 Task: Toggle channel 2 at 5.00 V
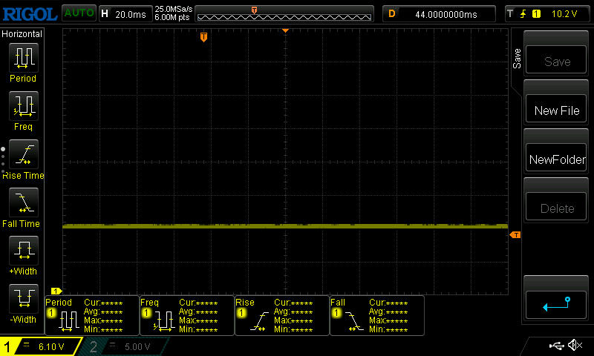(125, 346)
